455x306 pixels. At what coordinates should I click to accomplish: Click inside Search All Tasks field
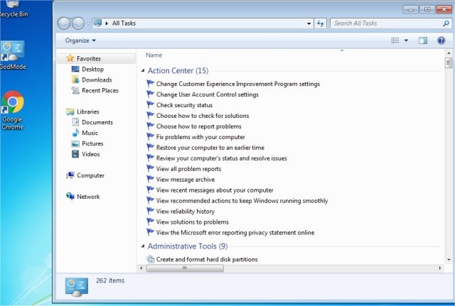coord(384,23)
